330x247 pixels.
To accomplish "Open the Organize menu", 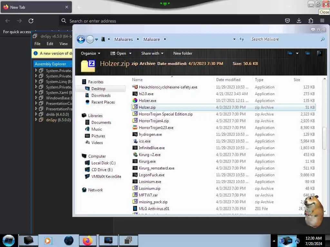I will (91, 53).
